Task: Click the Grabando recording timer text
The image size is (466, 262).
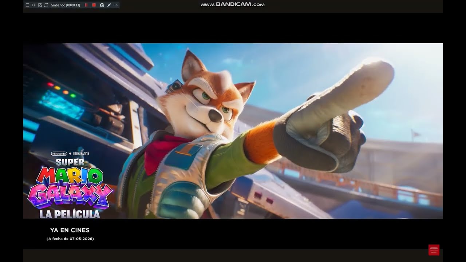Action: (66, 5)
